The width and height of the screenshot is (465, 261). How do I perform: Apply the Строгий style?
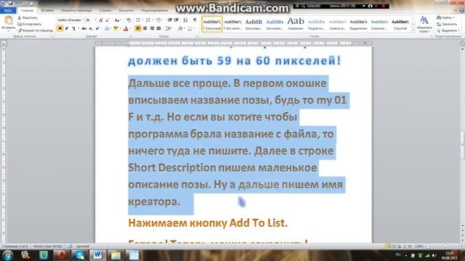coord(400,24)
